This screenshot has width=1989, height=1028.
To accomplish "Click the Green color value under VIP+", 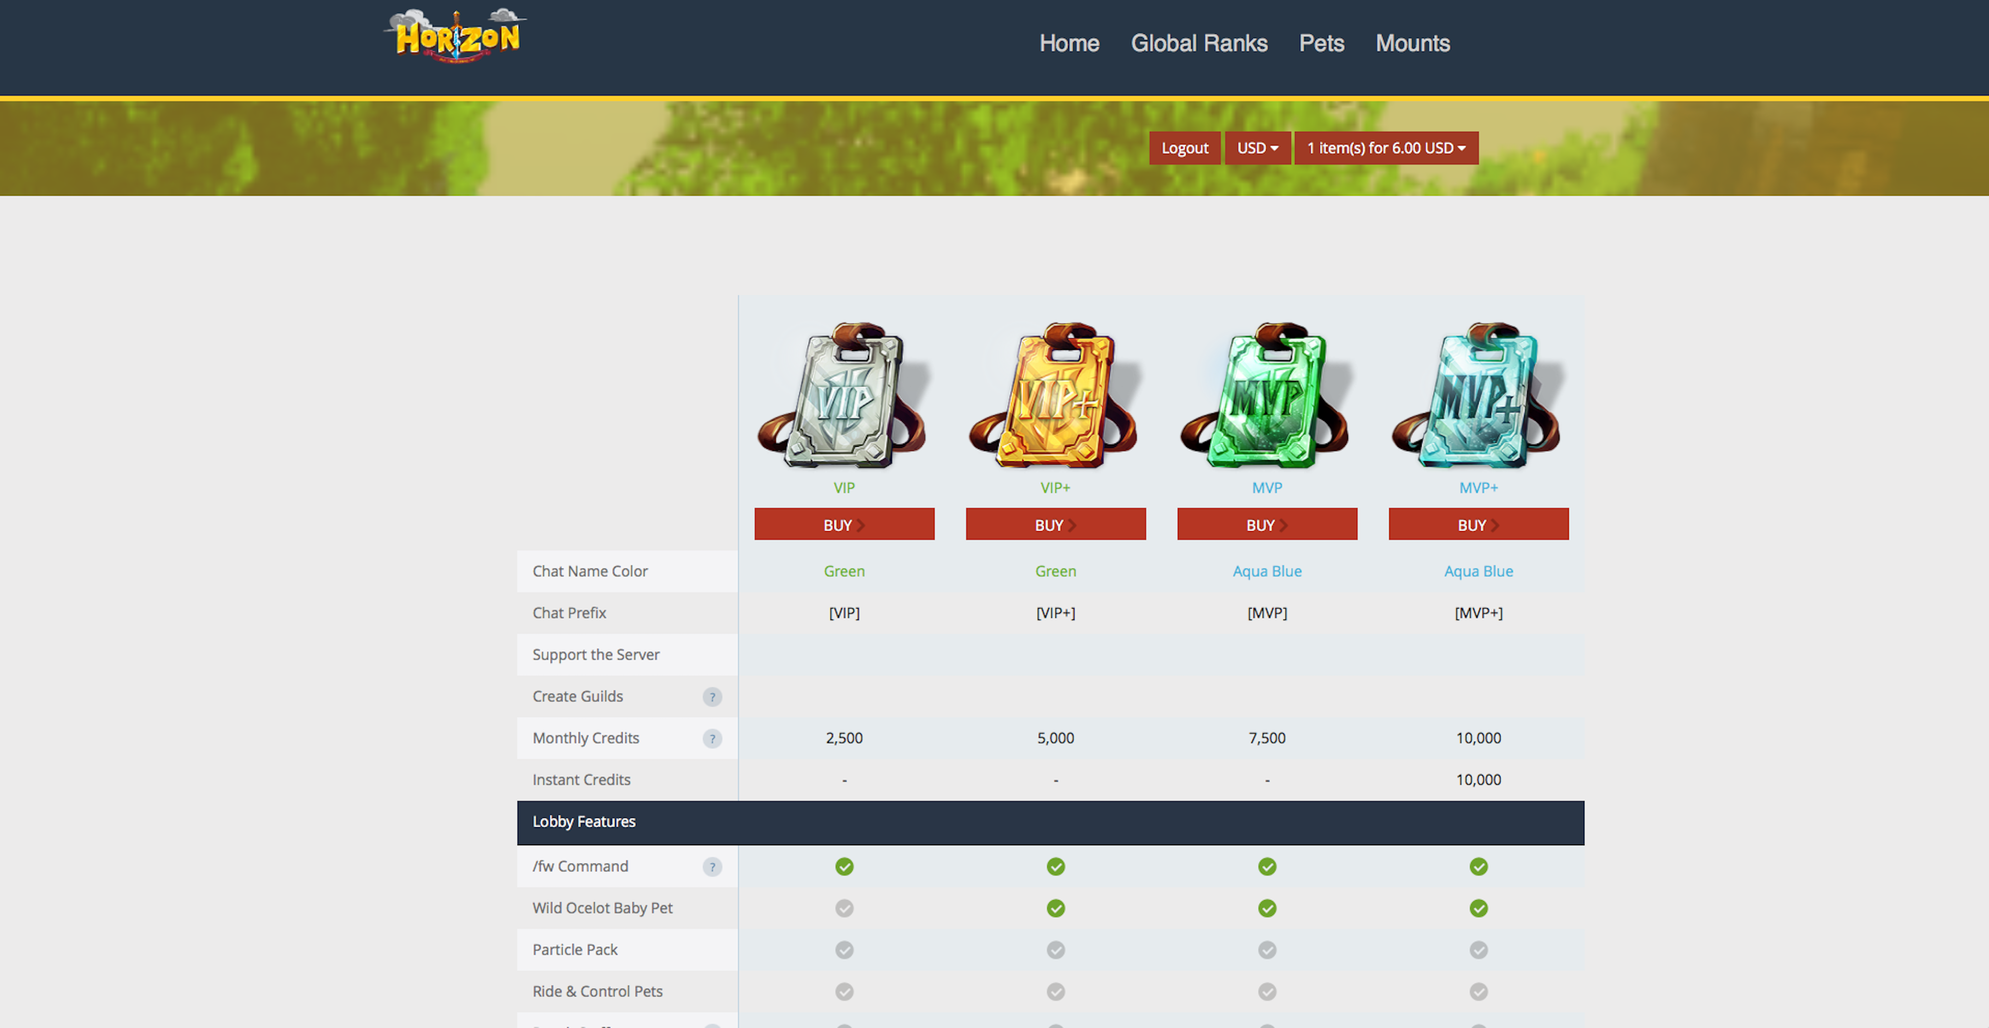I will pyautogui.click(x=1056, y=571).
